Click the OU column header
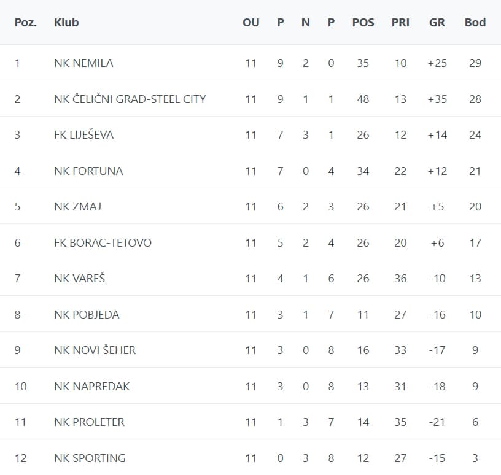 [x=251, y=23]
